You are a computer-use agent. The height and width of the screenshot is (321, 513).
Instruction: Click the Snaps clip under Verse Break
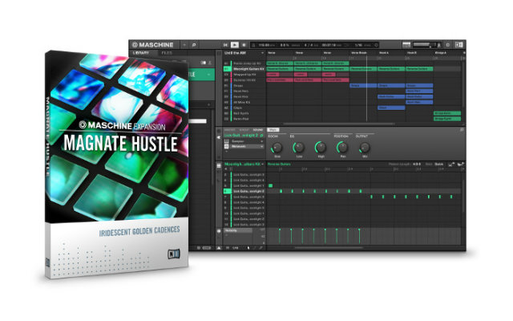pyautogui.click(x=363, y=86)
